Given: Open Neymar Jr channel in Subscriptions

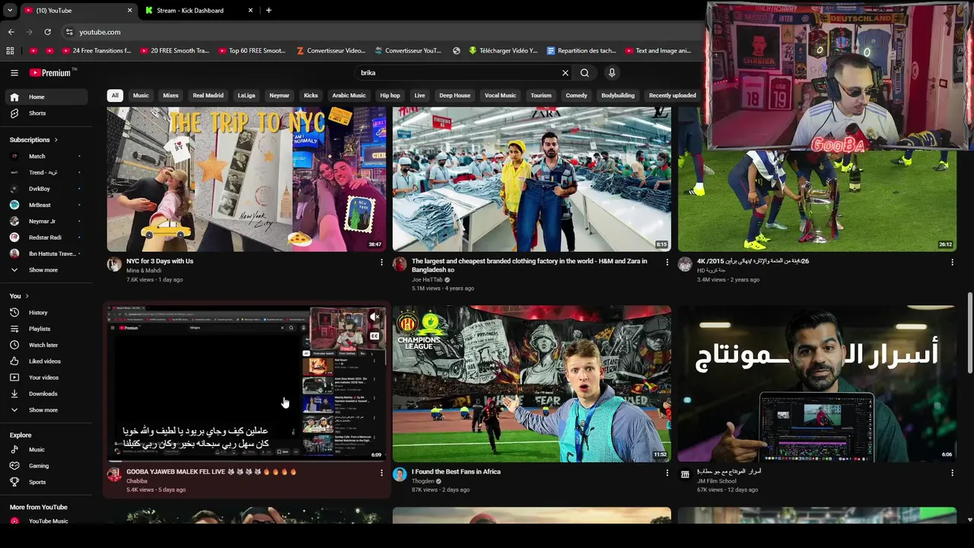Looking at the screenshot, I should [x=45, y=221].
